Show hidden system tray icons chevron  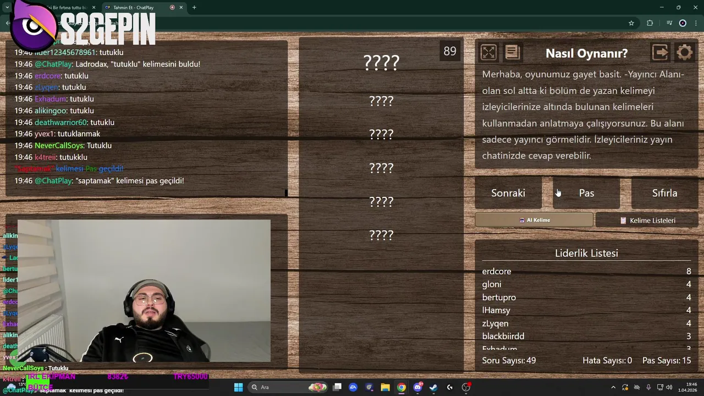tap(614, 387)
